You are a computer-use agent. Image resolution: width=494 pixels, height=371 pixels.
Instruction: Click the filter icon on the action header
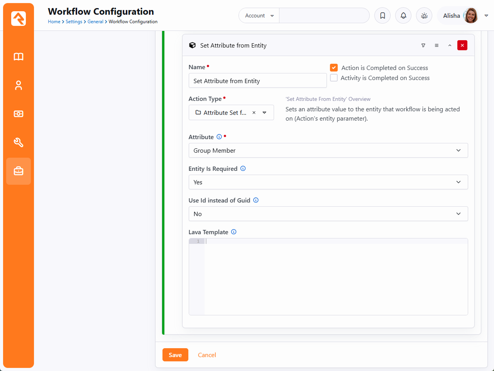(x=423, y=46)
